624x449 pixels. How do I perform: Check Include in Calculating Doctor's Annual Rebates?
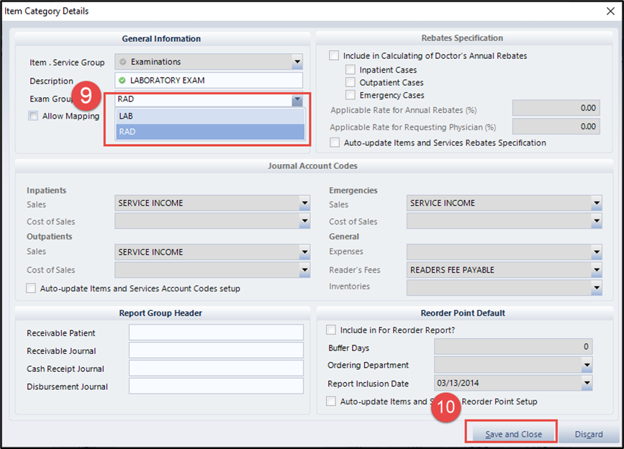334,55
